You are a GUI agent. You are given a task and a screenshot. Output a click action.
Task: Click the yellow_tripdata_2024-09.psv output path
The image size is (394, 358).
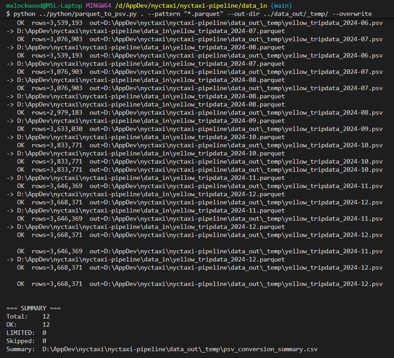coord(236,129)
